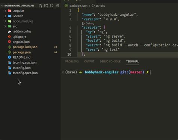Viewport: 178px width, 140px height.
Task: Click line number 4 in the gutter
Action: click(70, 27)
